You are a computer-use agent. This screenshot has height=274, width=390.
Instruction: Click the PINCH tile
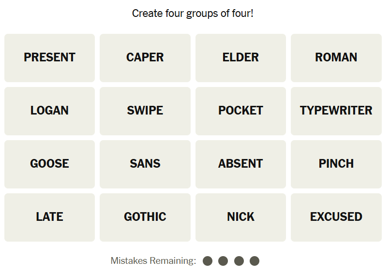336,164
